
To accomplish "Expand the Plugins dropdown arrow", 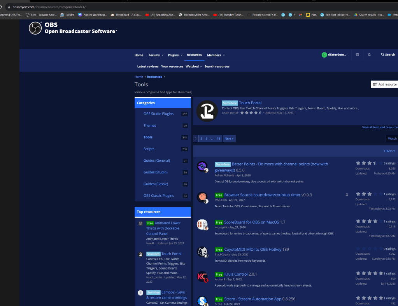I will point(181,55).
